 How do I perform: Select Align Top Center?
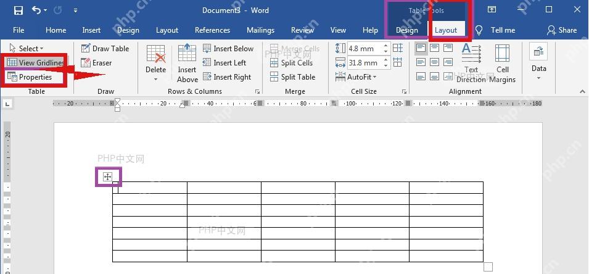click(x=435, y=48)
